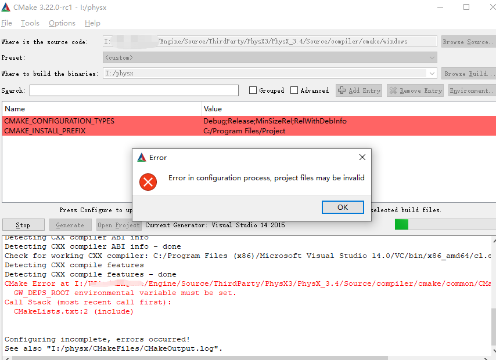
Task: Click Browse Source button
Action: tap(468, 42)
